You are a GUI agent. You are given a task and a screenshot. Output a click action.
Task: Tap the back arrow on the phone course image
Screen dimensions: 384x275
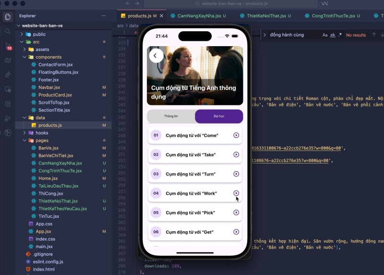tap(156, 56)
